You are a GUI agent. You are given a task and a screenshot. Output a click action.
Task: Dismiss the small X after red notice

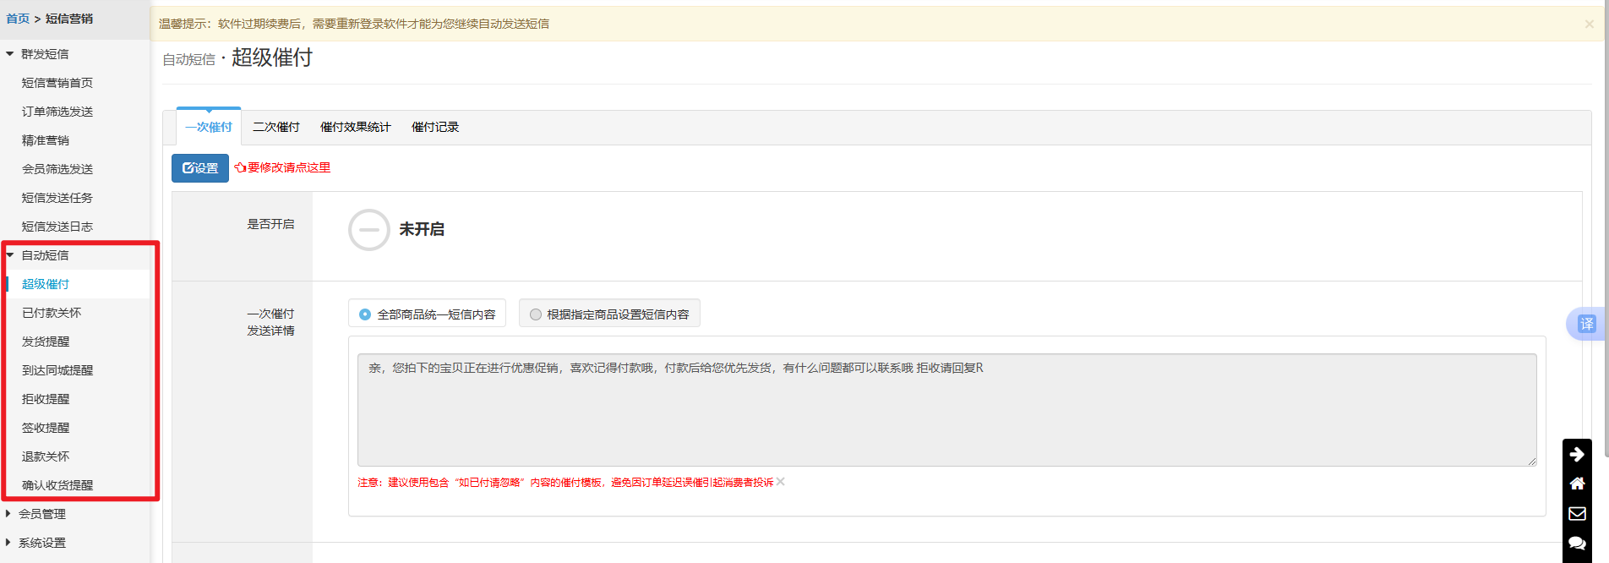[x=781, y=482]
